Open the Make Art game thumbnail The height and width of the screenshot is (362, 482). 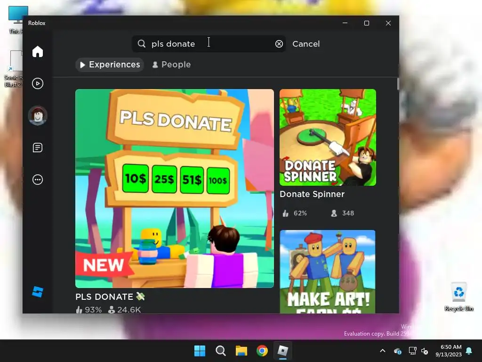point(328,272)
